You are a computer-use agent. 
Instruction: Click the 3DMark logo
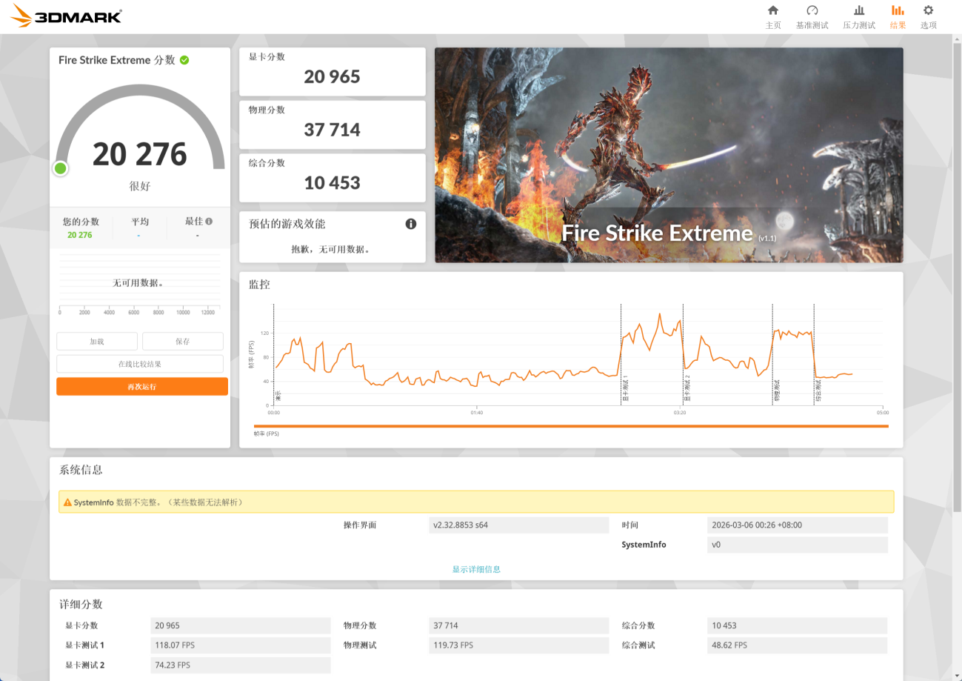67,16
